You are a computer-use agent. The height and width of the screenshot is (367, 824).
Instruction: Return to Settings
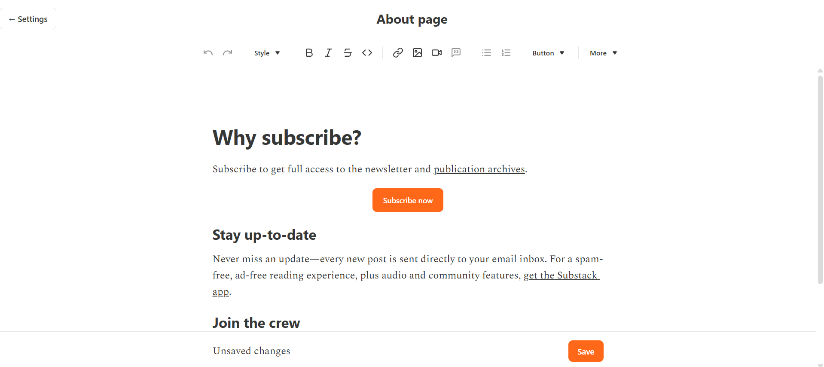pyautogui.click(x=28, y=18)
